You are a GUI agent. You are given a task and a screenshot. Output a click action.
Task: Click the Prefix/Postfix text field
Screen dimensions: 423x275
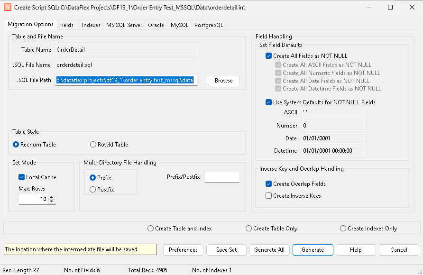click(221, 177)
